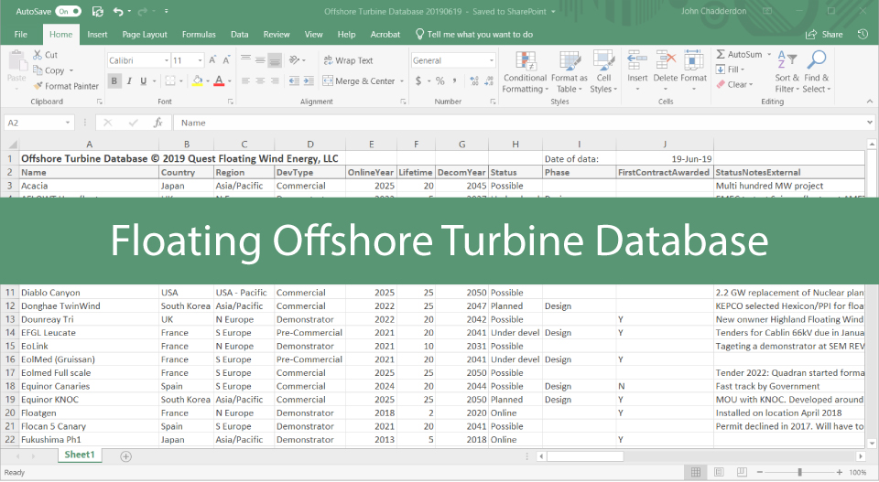
Task: Click the Name Box showing A2
Action: 38,123
